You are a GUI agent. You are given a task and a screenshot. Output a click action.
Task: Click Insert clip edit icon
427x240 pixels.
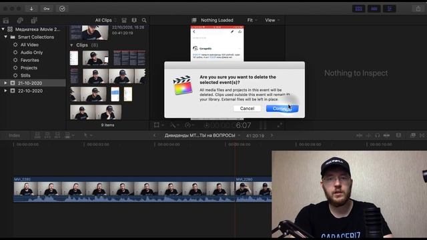click(x=47, y=135)
